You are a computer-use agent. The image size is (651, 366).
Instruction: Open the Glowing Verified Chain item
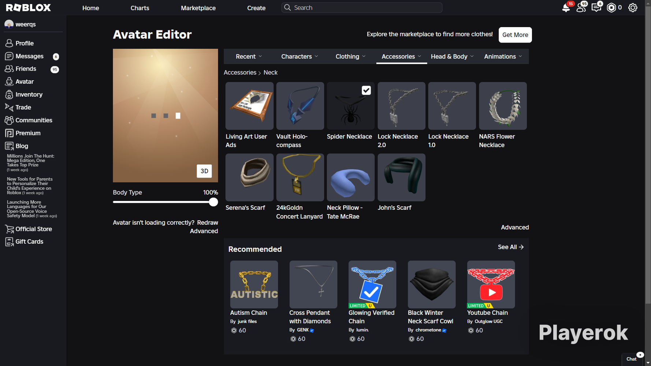tap(372, 284)
